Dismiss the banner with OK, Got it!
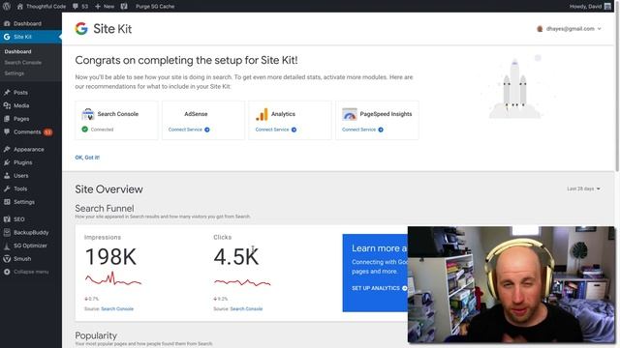The image size is (620, 348). tap(87, 158)
